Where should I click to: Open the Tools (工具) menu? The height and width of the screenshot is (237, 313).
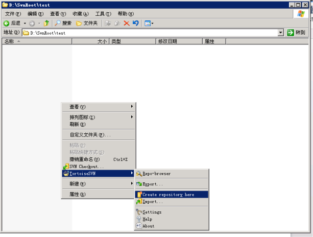[103, 14]
